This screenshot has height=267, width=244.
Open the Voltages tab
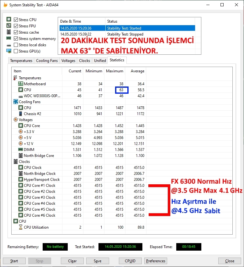pos(68,61)
